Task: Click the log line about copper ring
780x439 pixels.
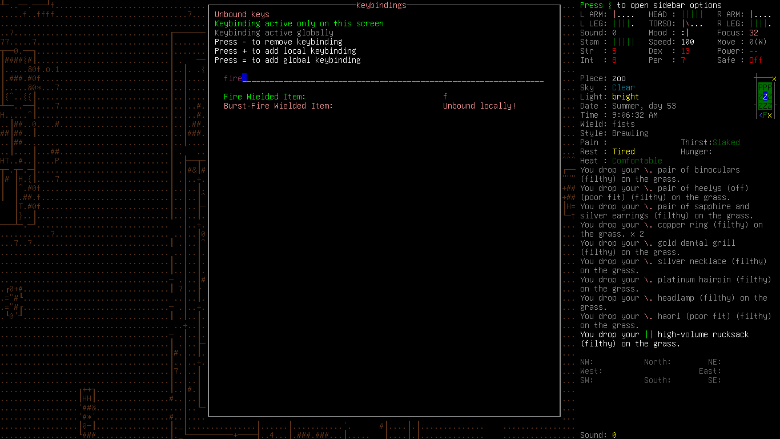Action: pyautogui.click(x=672, y=229)
